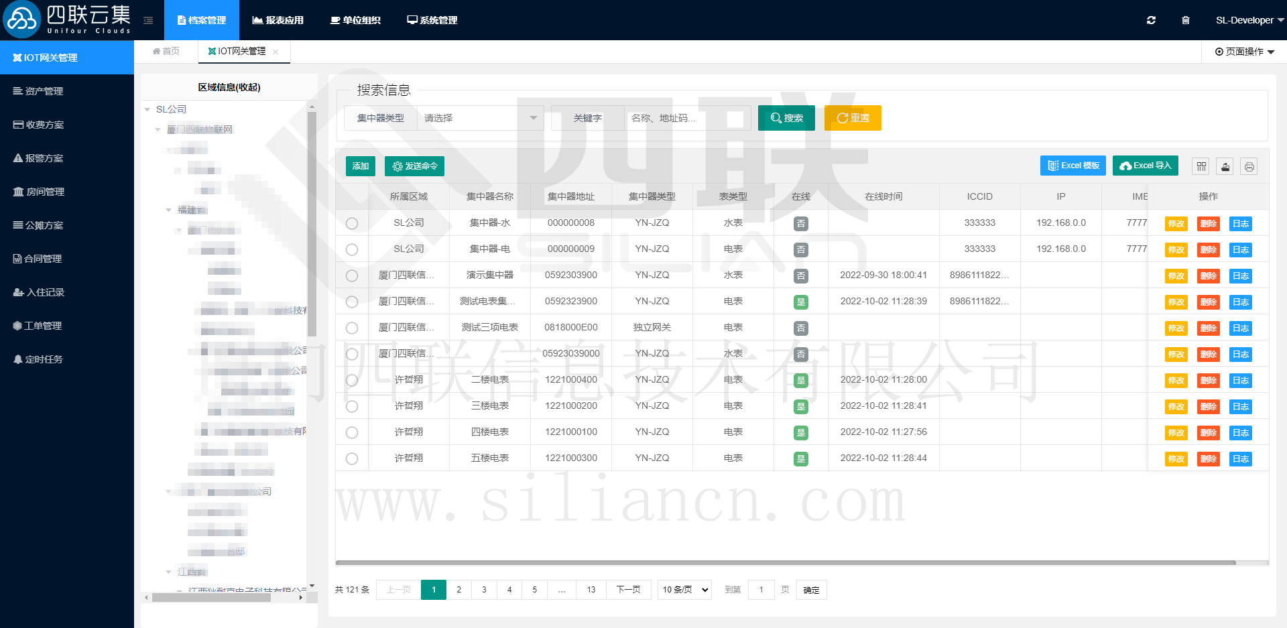
Task: Select radio for address 05923039000 row
Action: click(x=352, y=354)
